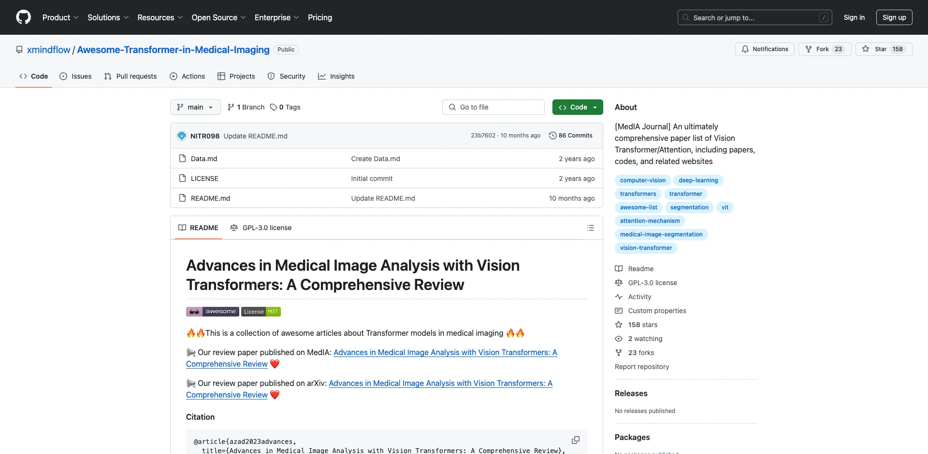This screenshot has height=454, width=928.
Task: Click the Activity pulse icon
Action: (619, 297)
